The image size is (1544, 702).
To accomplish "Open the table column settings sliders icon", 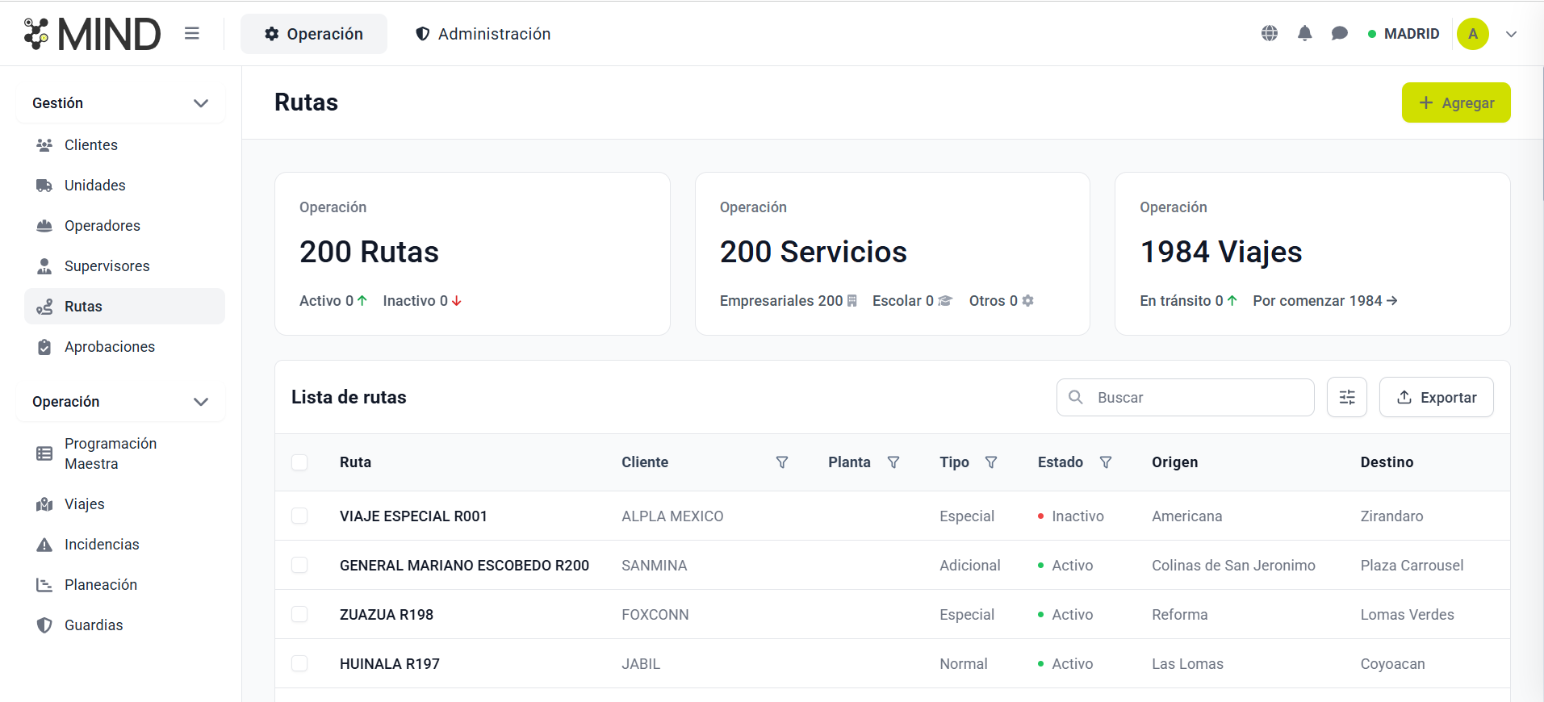I will pyautogui.click(x=1347, y=397).
